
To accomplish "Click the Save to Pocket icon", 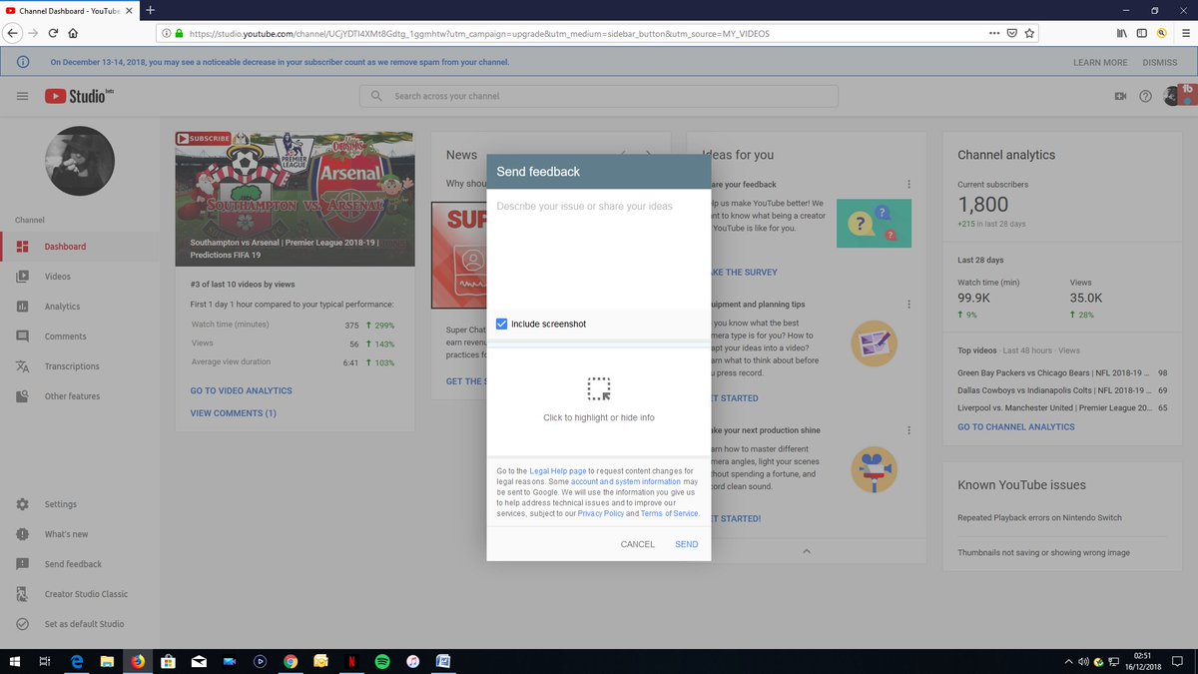I will [x=1011, y=33].
